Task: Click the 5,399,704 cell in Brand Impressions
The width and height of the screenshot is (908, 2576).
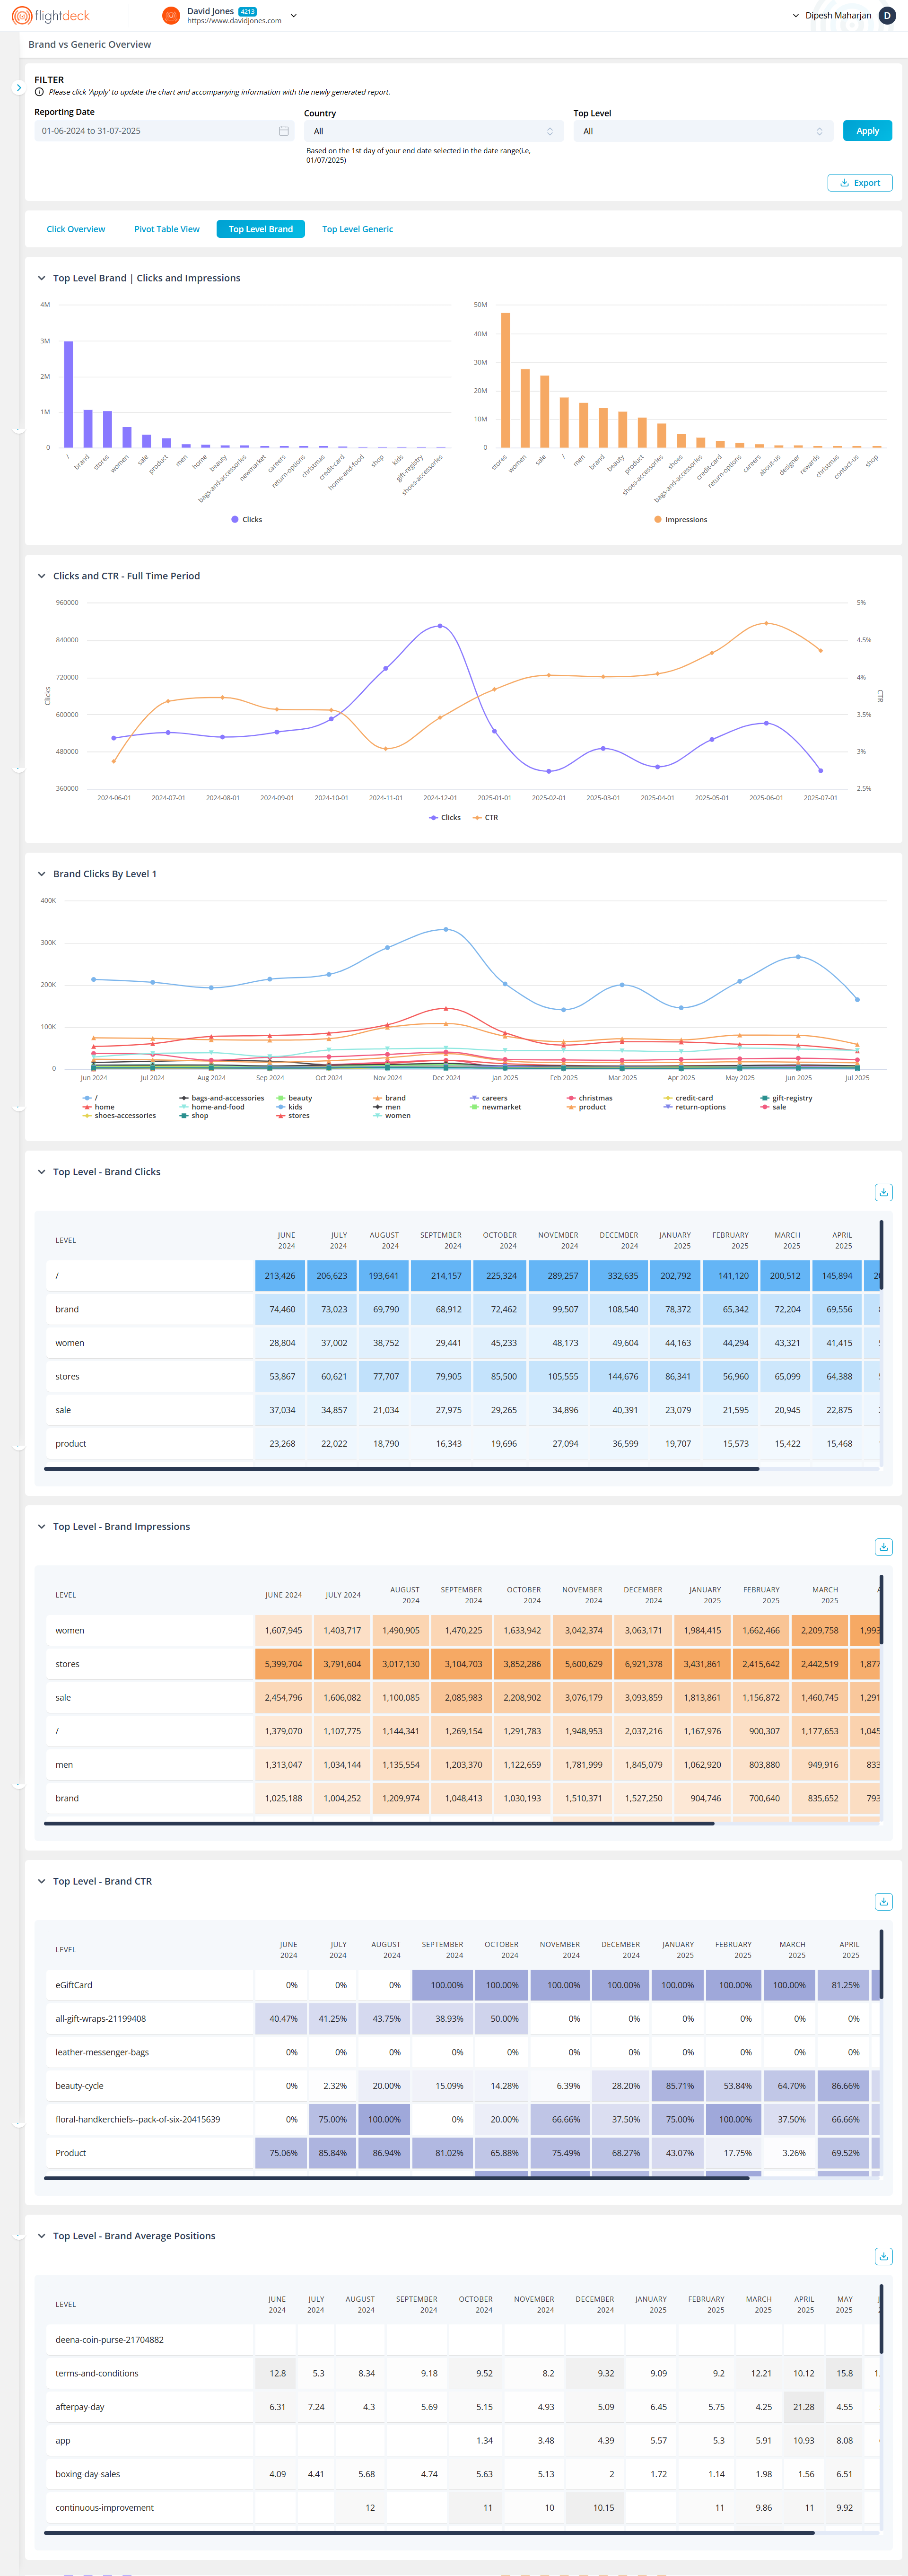Action: (283, 1664)
